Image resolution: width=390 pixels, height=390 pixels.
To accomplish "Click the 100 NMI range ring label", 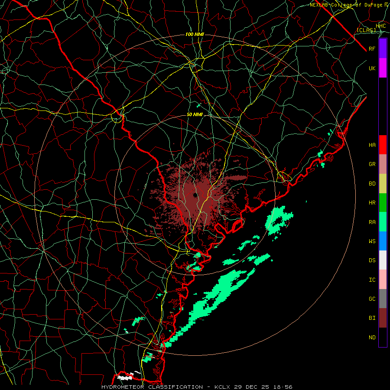I will click(195, 34).
